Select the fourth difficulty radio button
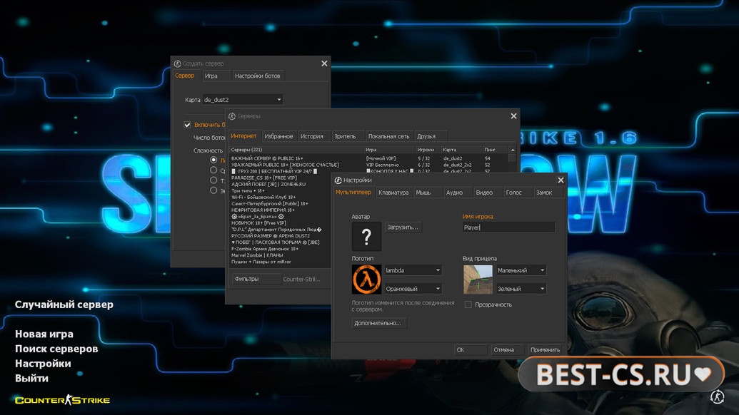This screenshot has width=739, height=415. (213, 190)
